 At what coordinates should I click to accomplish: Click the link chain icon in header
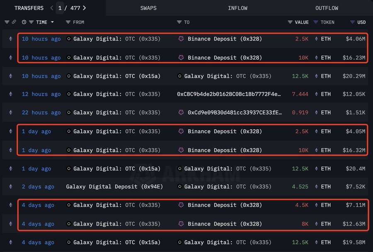14,22
